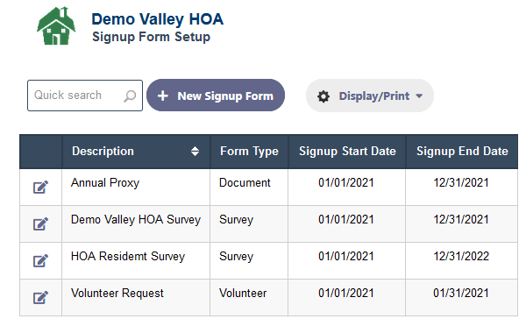Click the magnifying glass search icon
Image resolution: width=526 pixels, height=326 pixels.
(x=130, y=96)
